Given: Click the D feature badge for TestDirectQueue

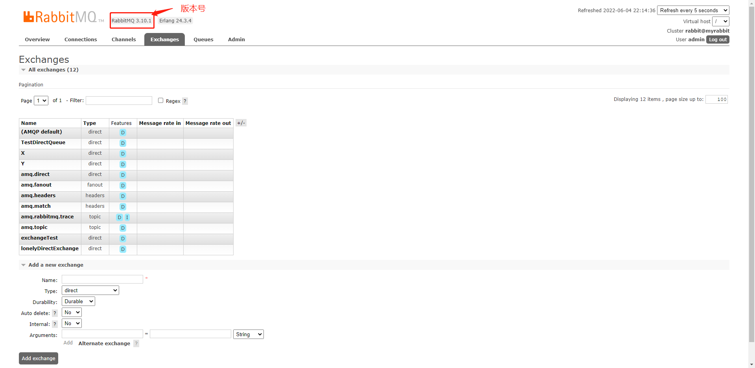Looking at the screenshot, I should (123, 143).
